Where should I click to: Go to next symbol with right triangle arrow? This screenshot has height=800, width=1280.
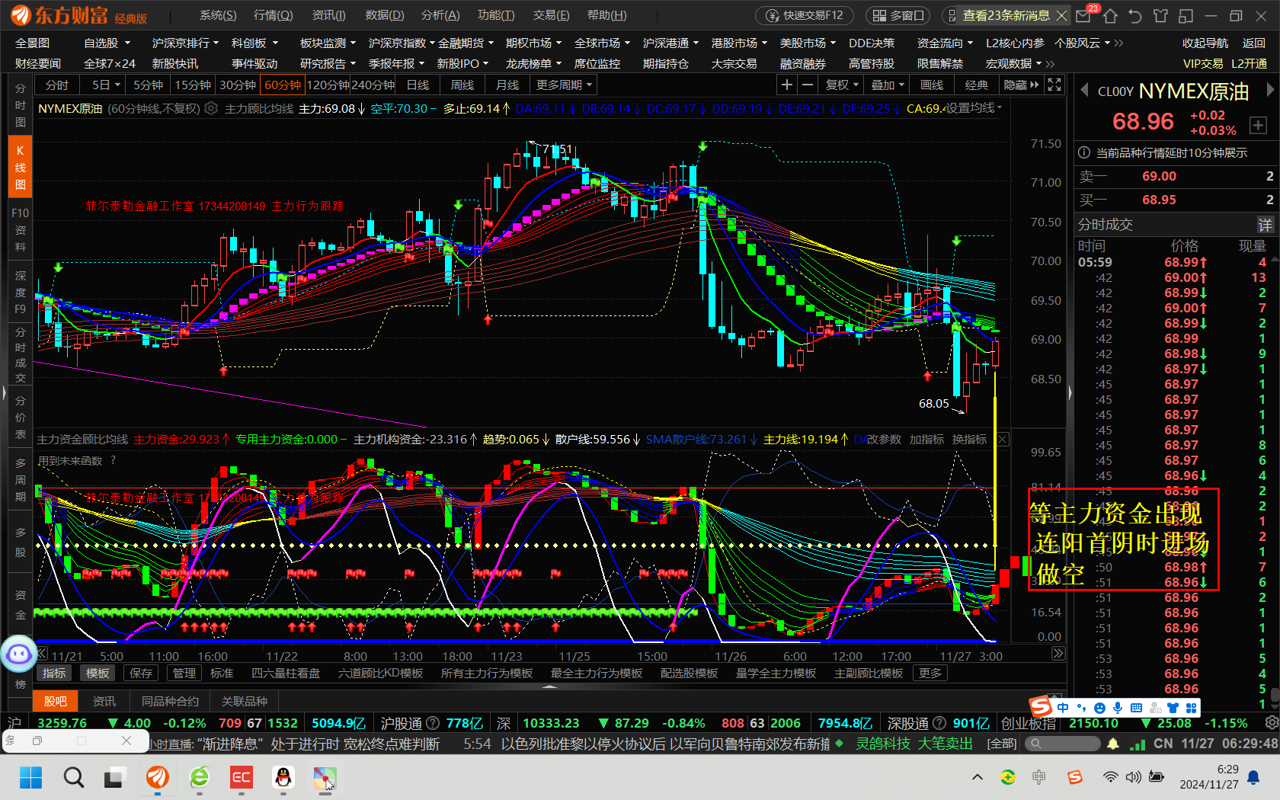click(x=1269, y=90)
